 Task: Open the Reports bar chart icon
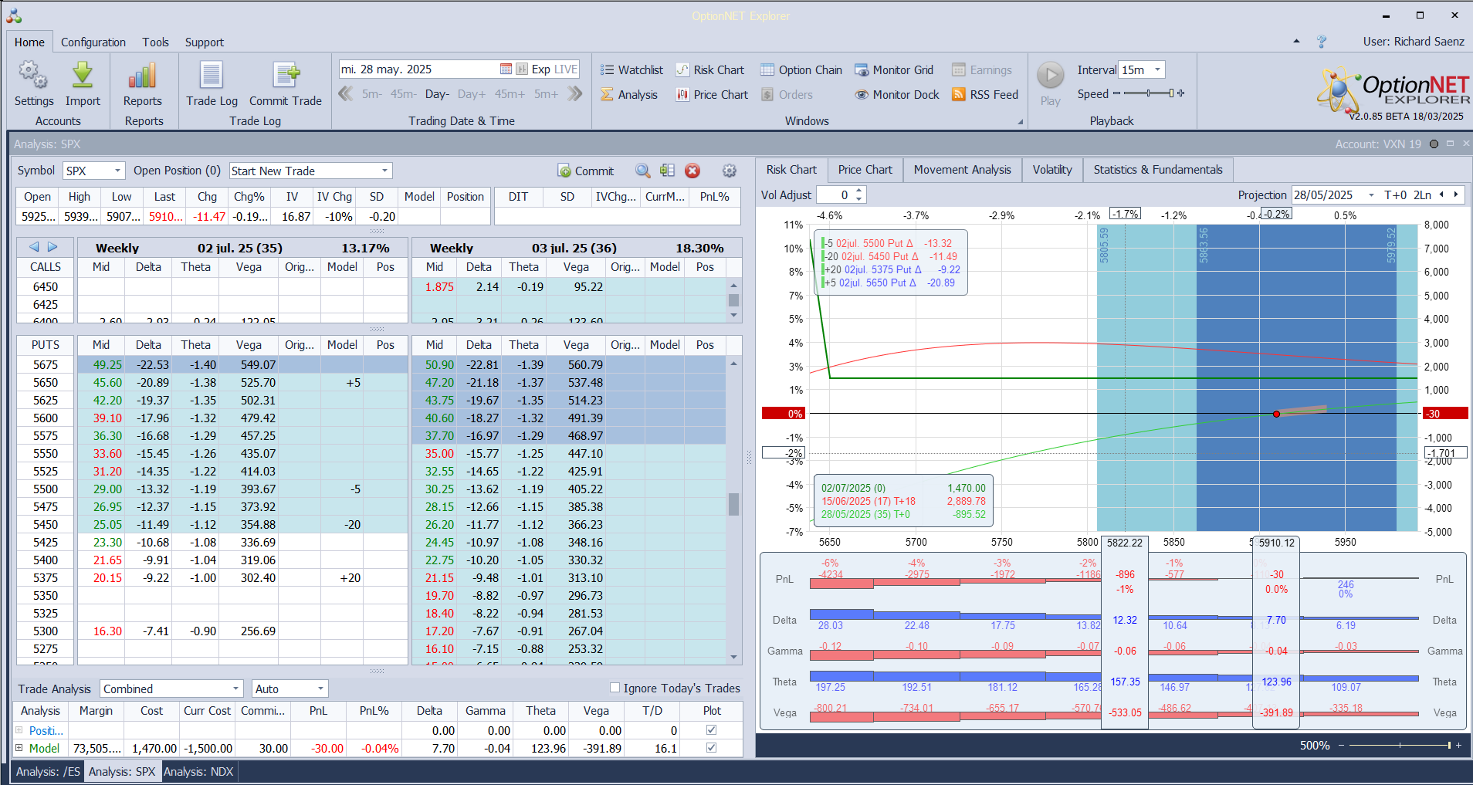pos(143,75)
